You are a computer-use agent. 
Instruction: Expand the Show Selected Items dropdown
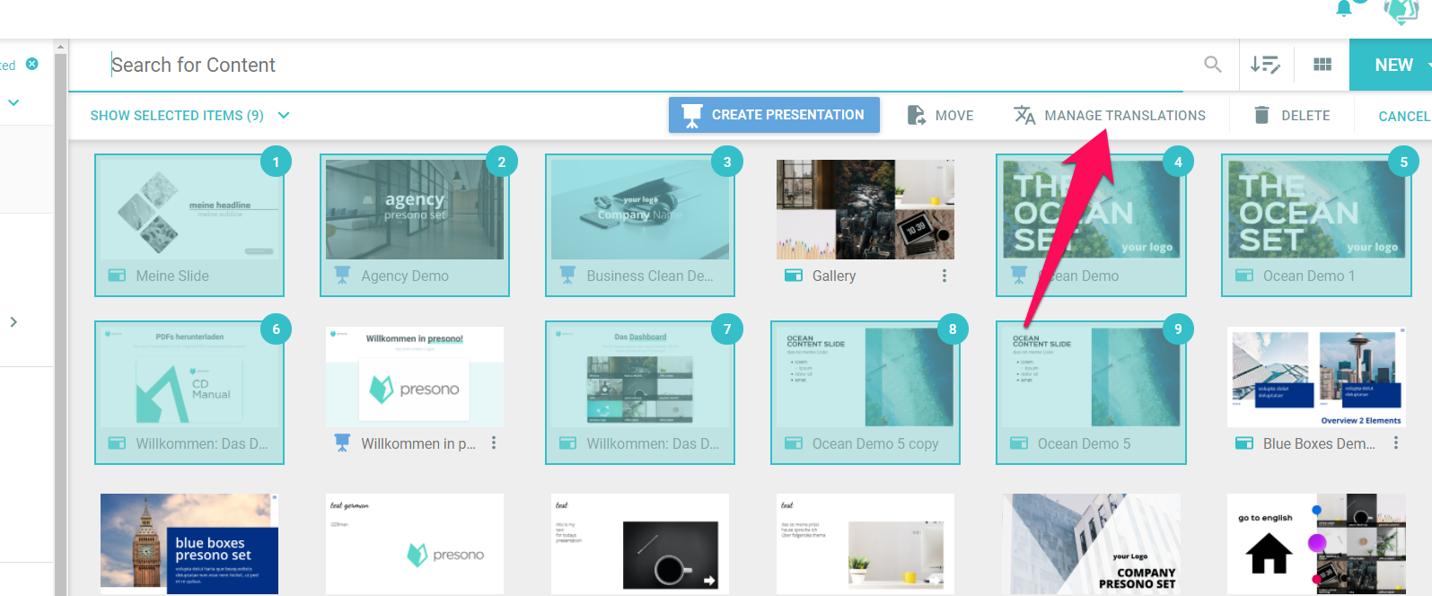(x=284, y=116)
